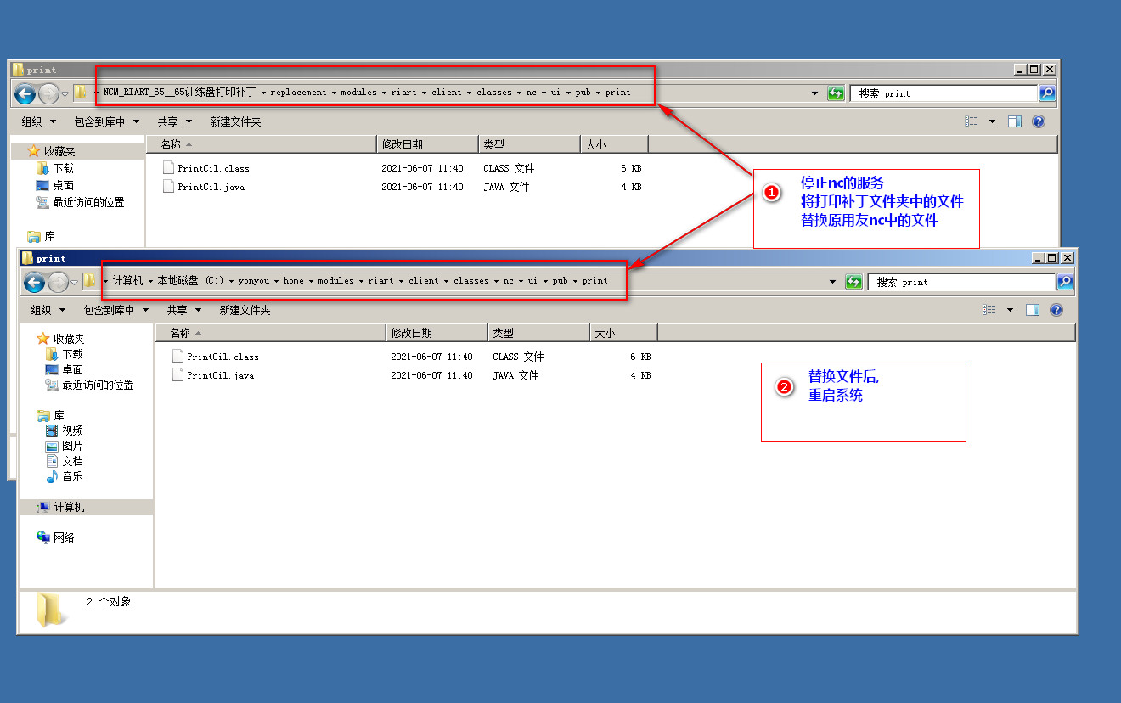This screenshot has width=1121, height=703.
Task: Click search magnifier icon in lower window
Action: tap(1064, 282)
